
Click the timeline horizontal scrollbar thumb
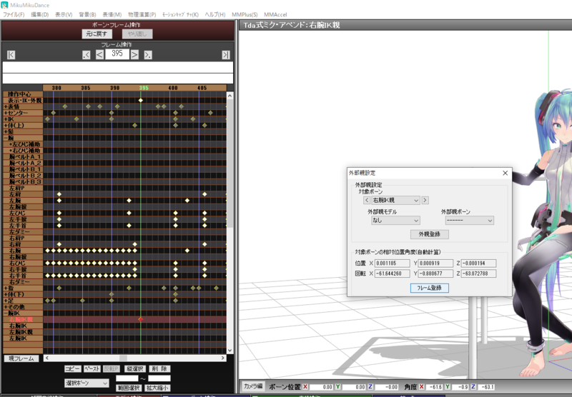[123, 358]
